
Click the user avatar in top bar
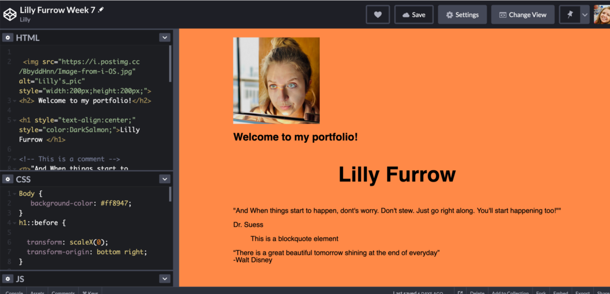pos(602,15)
